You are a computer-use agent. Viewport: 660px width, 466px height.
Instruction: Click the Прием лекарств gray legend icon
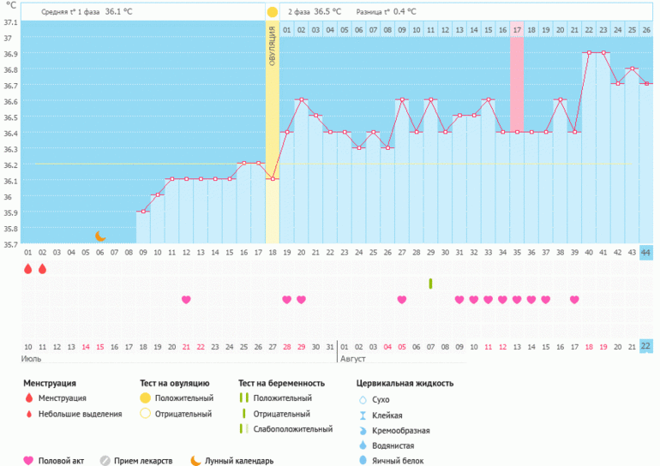105,460
